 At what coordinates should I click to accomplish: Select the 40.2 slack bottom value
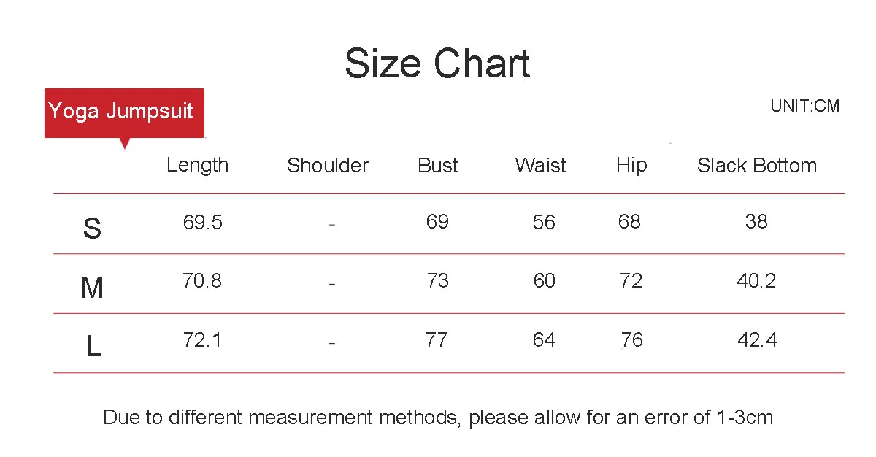pos(757,280)
